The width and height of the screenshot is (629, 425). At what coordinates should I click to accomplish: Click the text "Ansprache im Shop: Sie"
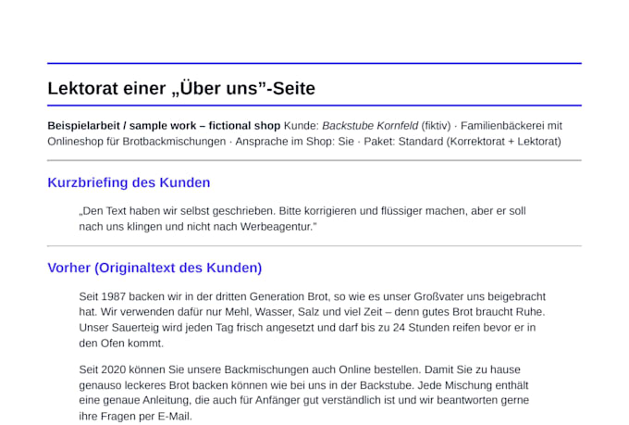click(294, 142)
